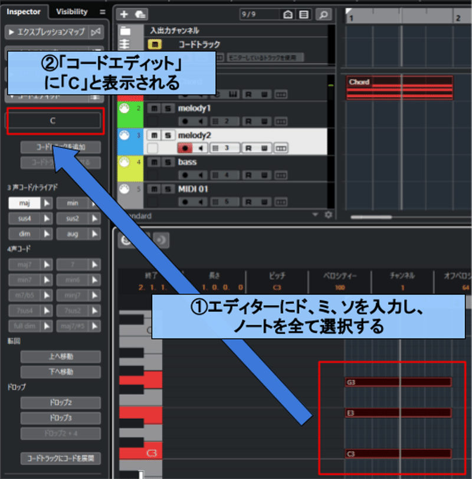Toggle monitor on melody2 track
Viewport: 472px width, 479px height.
pyautogui.click(x=201, y=149)
